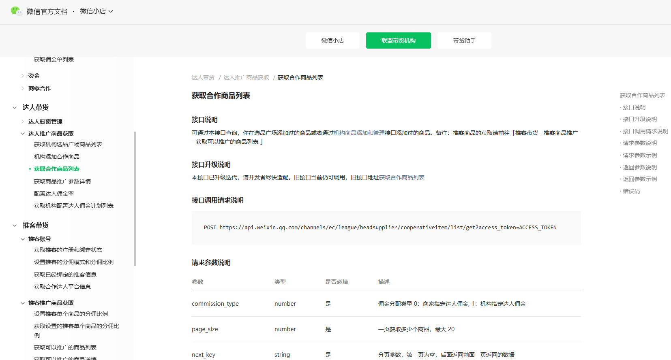Open 设置推客的分佣模式和分佣比例 page

click(74, 262)
